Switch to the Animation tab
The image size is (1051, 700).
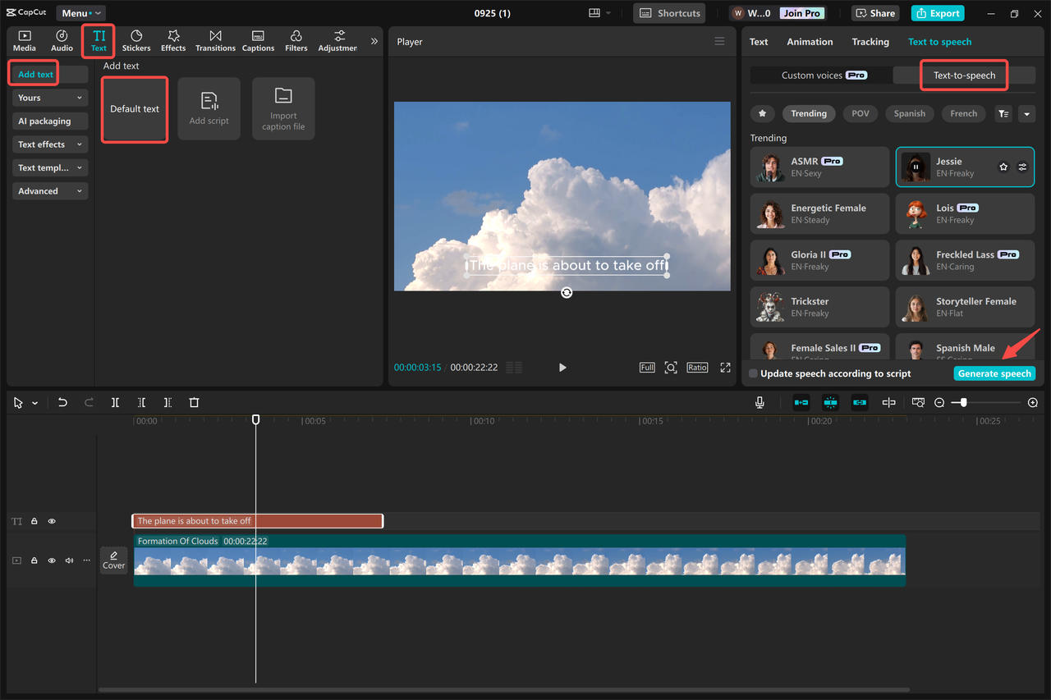tap(810, 41)
